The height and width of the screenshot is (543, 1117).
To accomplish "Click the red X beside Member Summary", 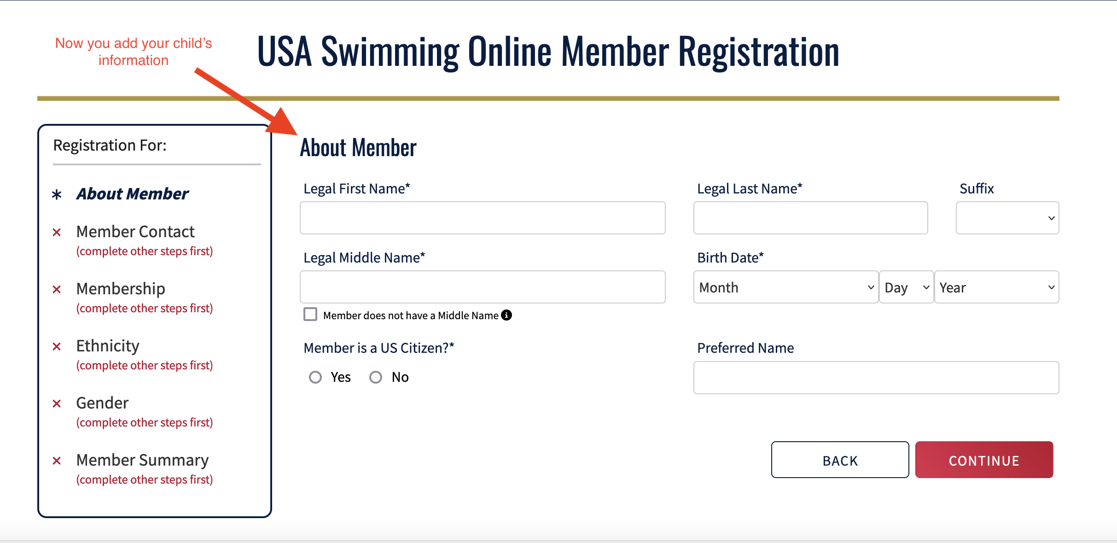I will click(x=57, y=461).
